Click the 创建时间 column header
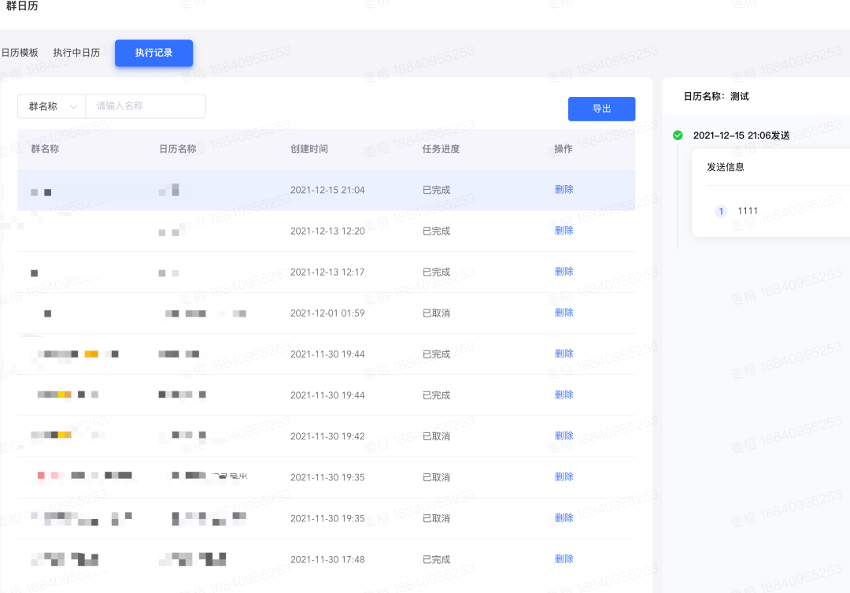 [309, 149]
